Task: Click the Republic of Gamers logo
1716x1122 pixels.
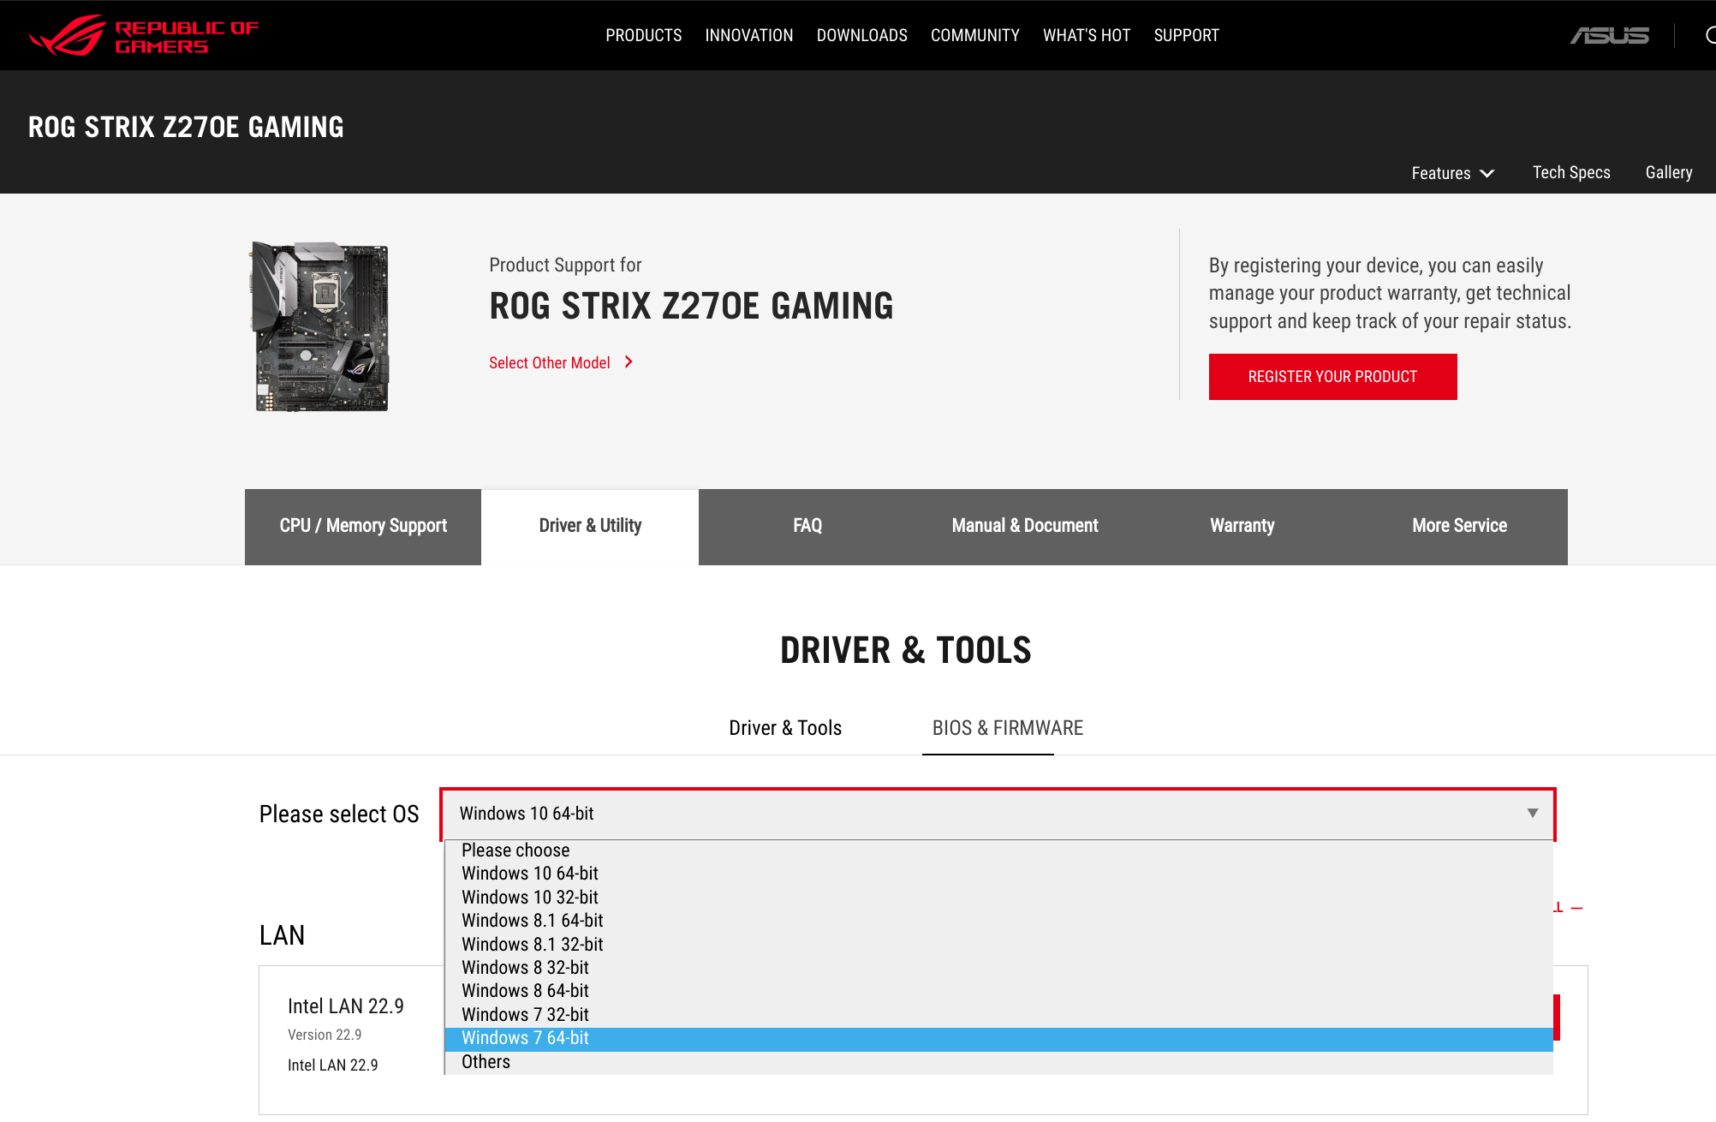Action: click(143, 36)
